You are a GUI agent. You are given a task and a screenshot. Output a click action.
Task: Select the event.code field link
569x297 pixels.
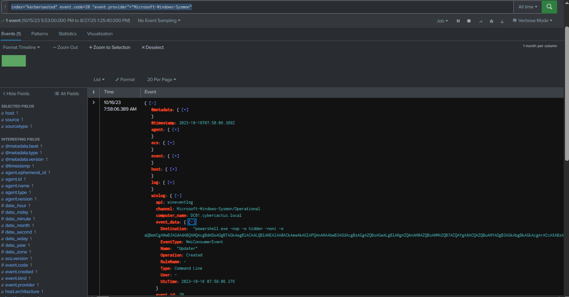16,265
